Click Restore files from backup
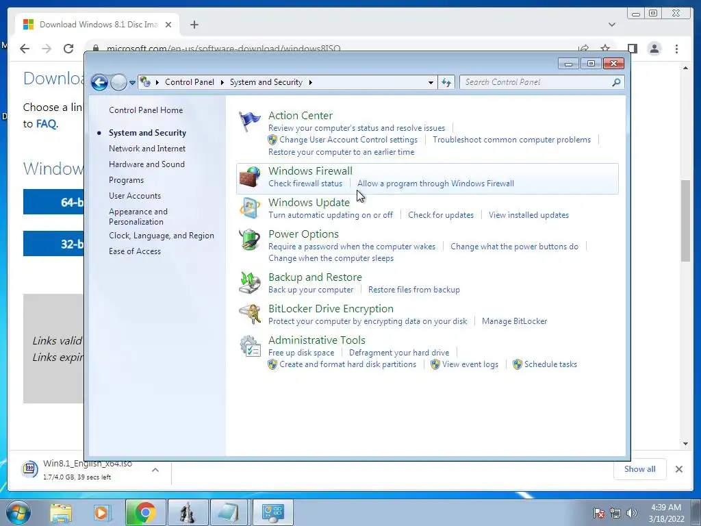Screen dimensions: 701x526 point(414,290)
